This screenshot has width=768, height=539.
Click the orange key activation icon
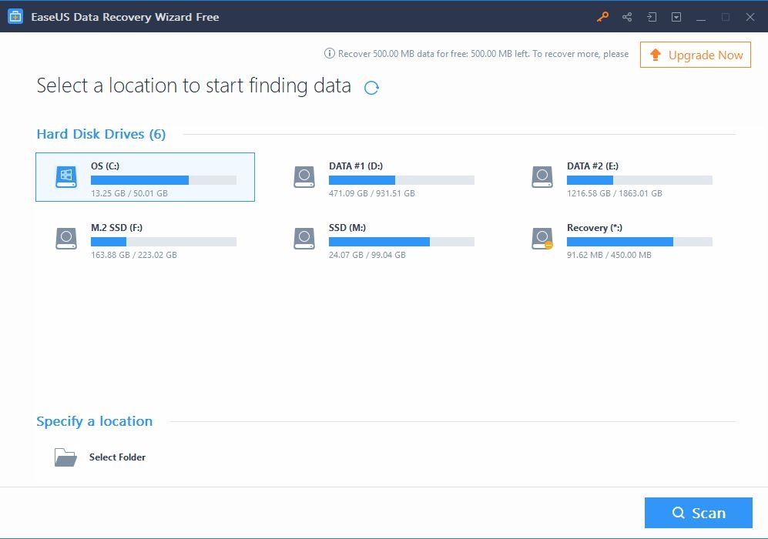pyautogui.click(x=602, y=17)
